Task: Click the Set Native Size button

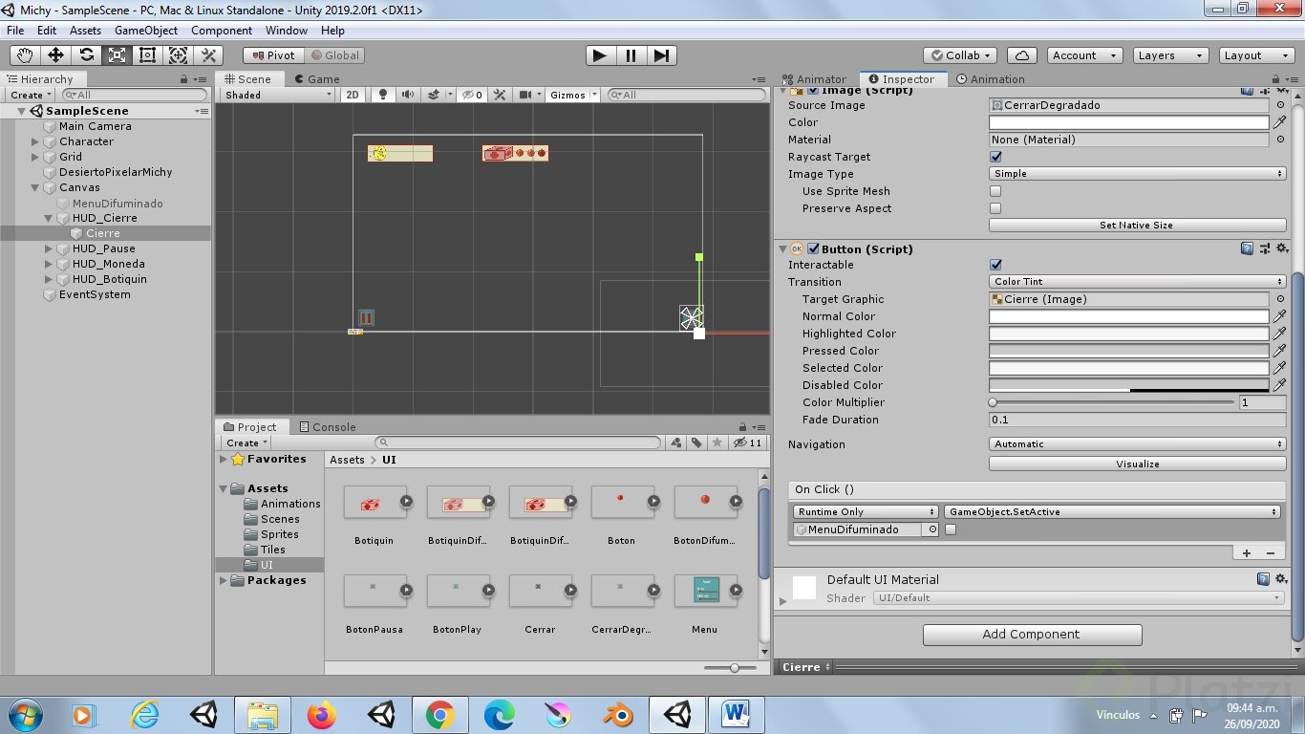Action: click(x=1137, y=226)
